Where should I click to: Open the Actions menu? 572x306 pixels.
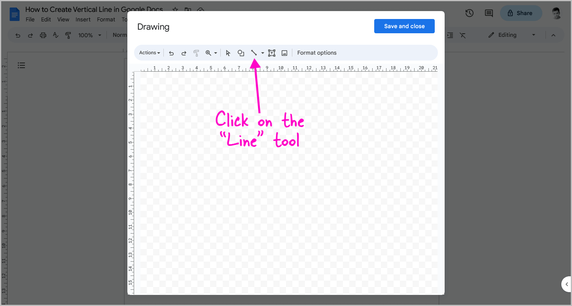coord(149,52)
